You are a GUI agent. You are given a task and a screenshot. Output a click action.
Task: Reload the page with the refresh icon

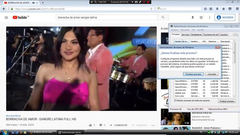(x=151, y=9)
